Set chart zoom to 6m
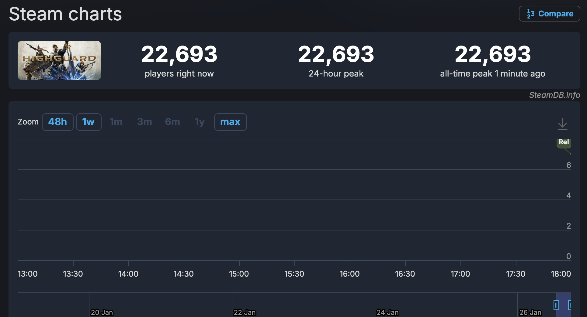Viewport: 587px width, 317px height. (x=172, y=122)
